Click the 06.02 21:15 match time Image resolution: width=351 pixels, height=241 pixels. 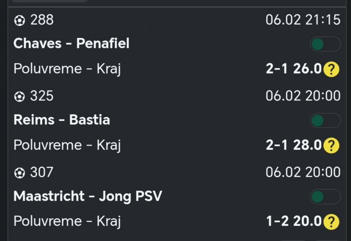pos(303,20)
